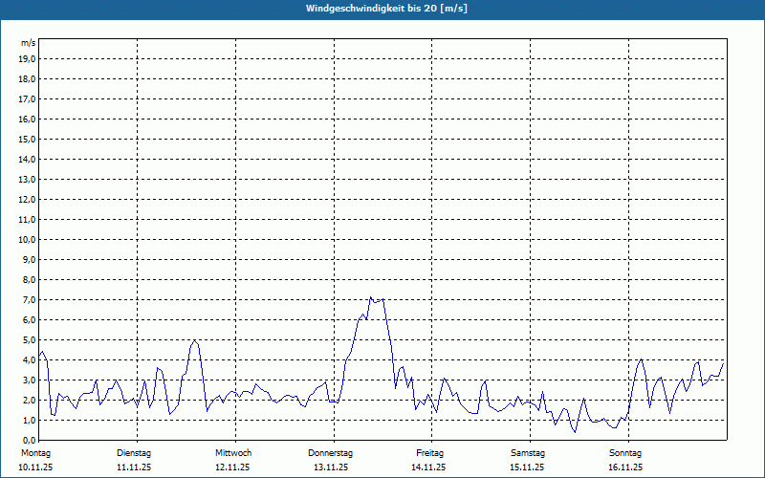Click the date label 10.11.25

36,467
